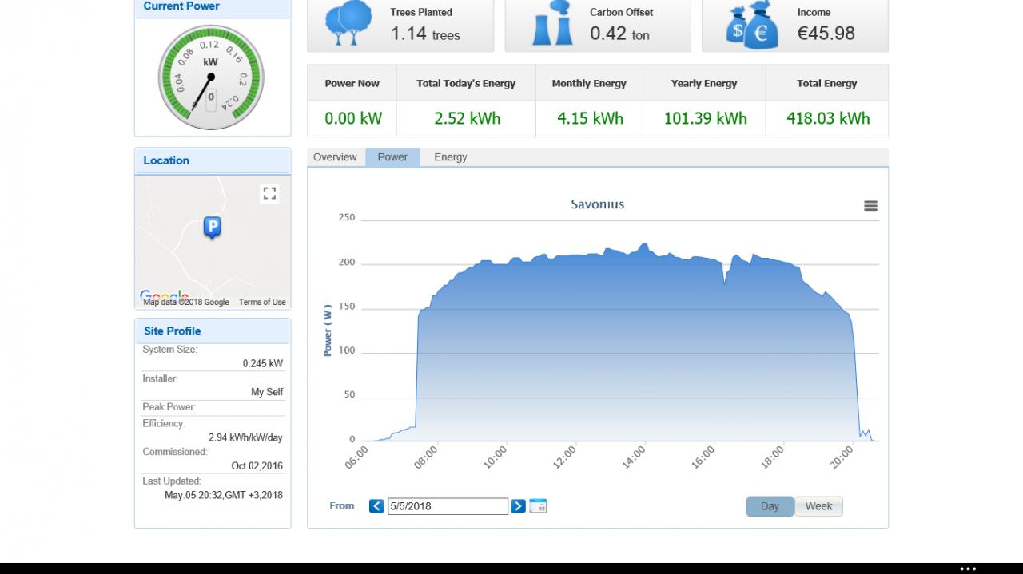Click the blue map location marker
Screen dimensions: 1023x574
pos(212,228)
